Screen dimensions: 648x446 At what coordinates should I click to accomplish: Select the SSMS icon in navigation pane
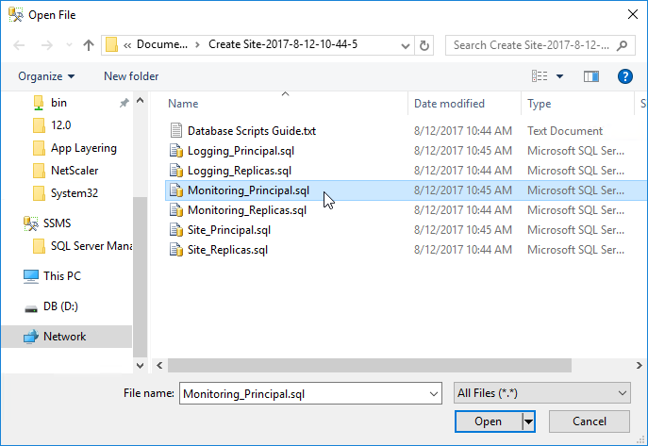click(31, 223)
